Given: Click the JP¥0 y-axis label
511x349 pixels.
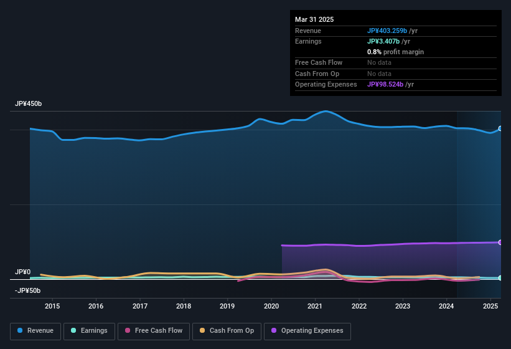Looking at the screenshot, I should click(x=23, y=272).
